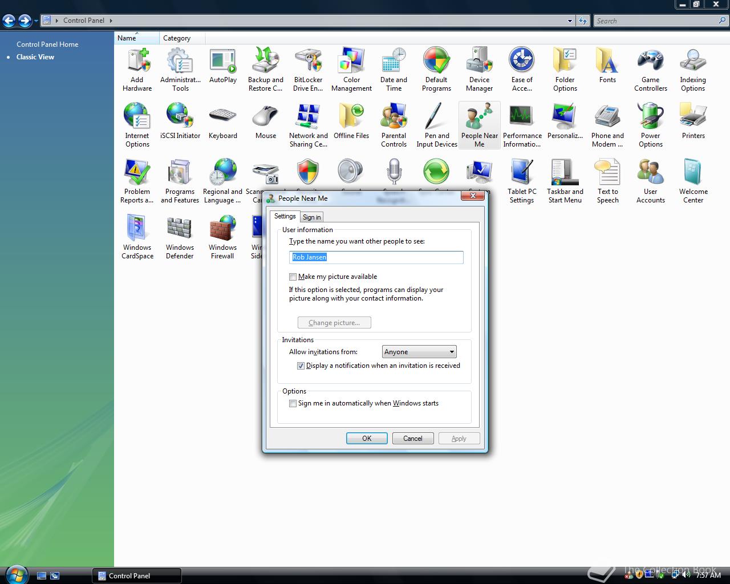Screen dimensions: 730x584
Task: Open the AutoPlay icon
Action: (223, 66)
